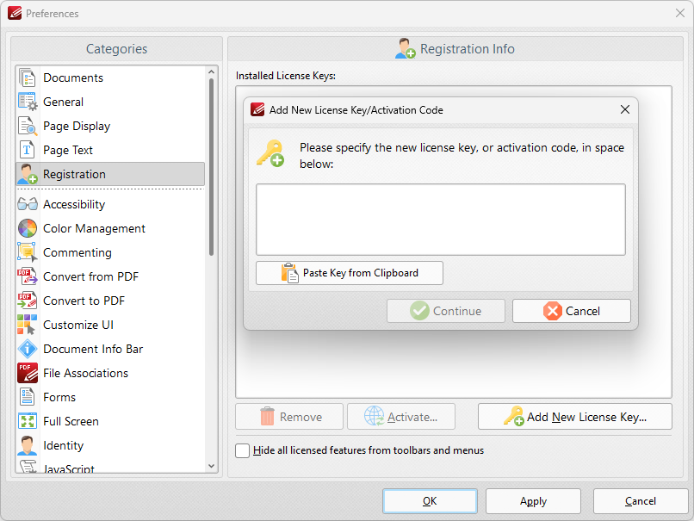Open Convert from PDF settings
This screenshot has width=694, height=521.
[110, 276]
